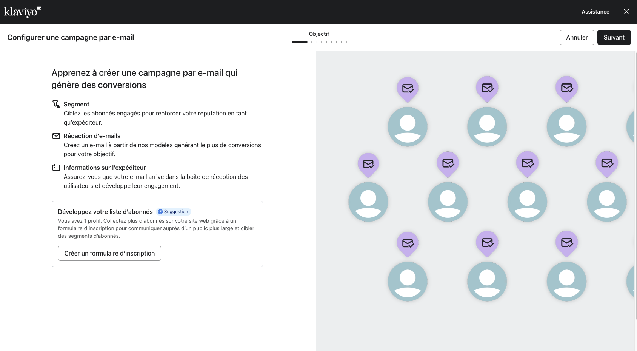Click the Rédaction d'e-mails envelope icon
The width and height of the screenshot is (637, 351).
[x=56, y=136]
